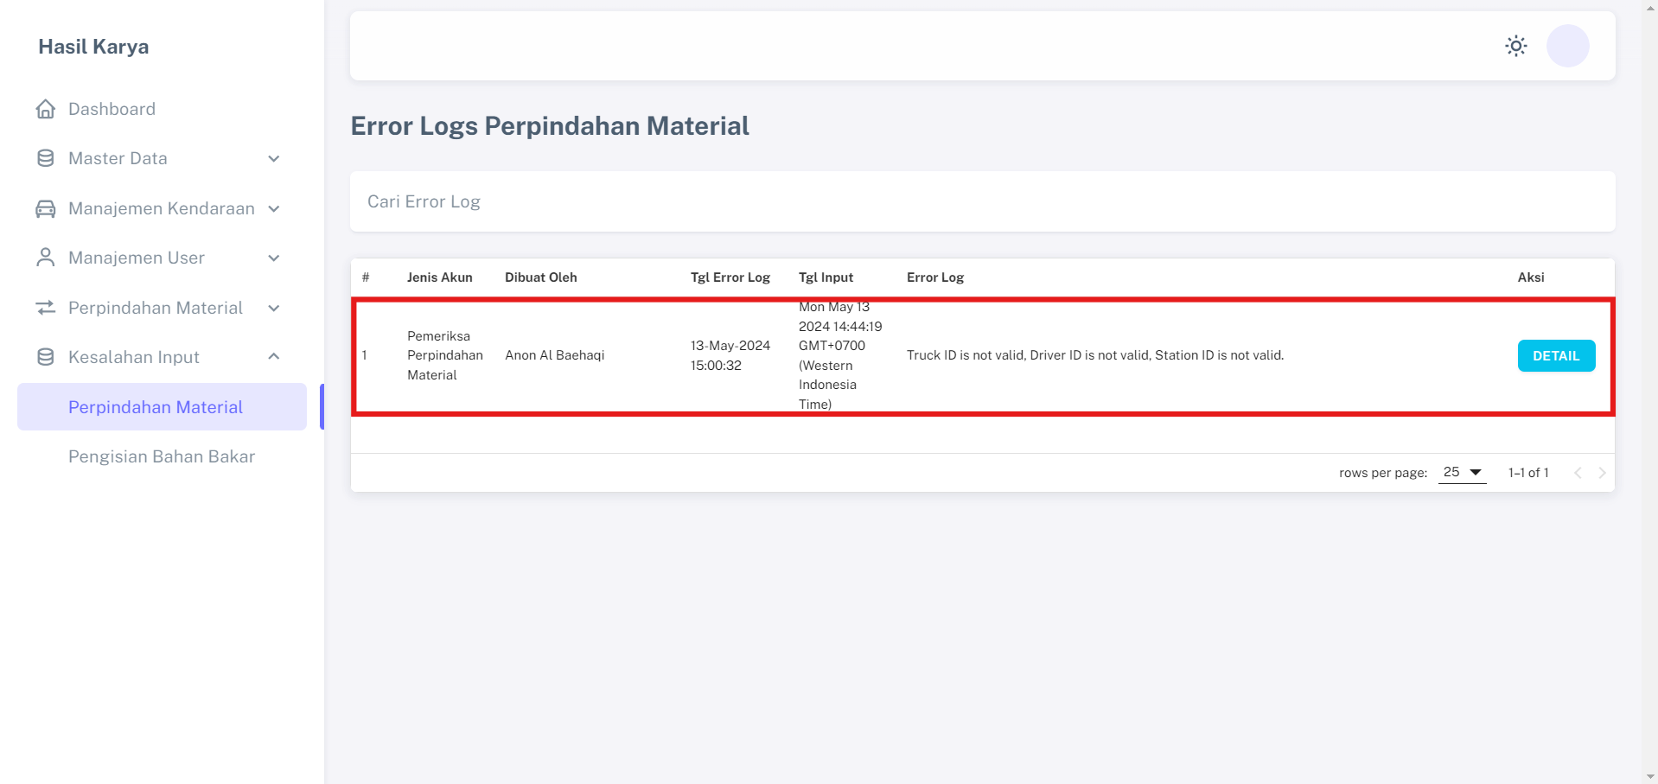Open Manajemen User via the person icon
Screen dimensions: 1658x784
click(44, 258)
